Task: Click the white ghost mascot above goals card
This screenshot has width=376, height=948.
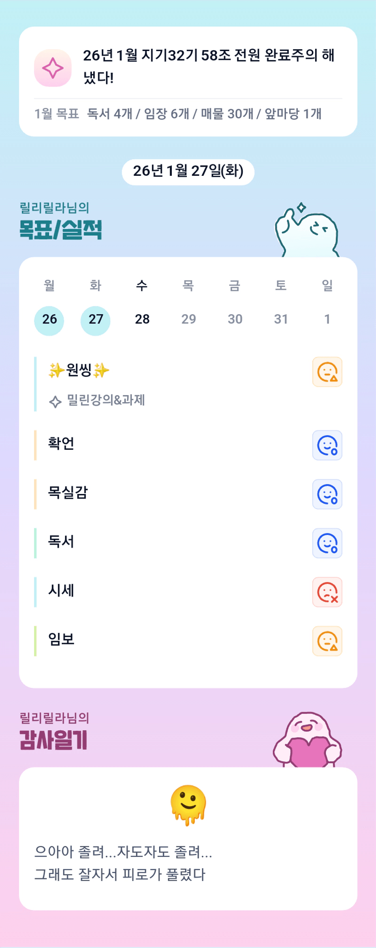Action: [306, 232]
